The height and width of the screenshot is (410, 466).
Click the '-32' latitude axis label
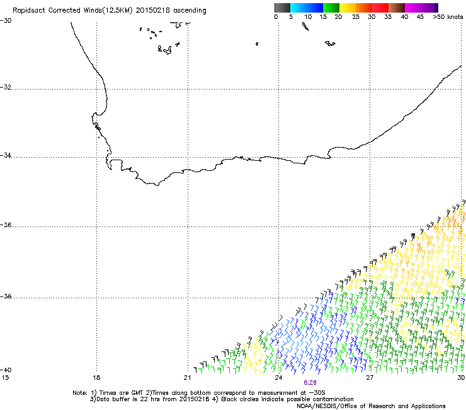(x=6, y=87)
